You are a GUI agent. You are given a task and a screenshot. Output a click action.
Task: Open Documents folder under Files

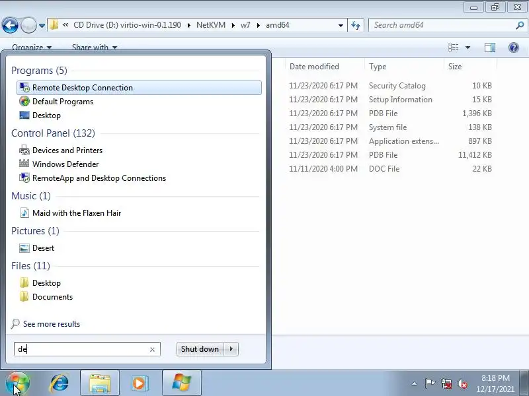46,296
